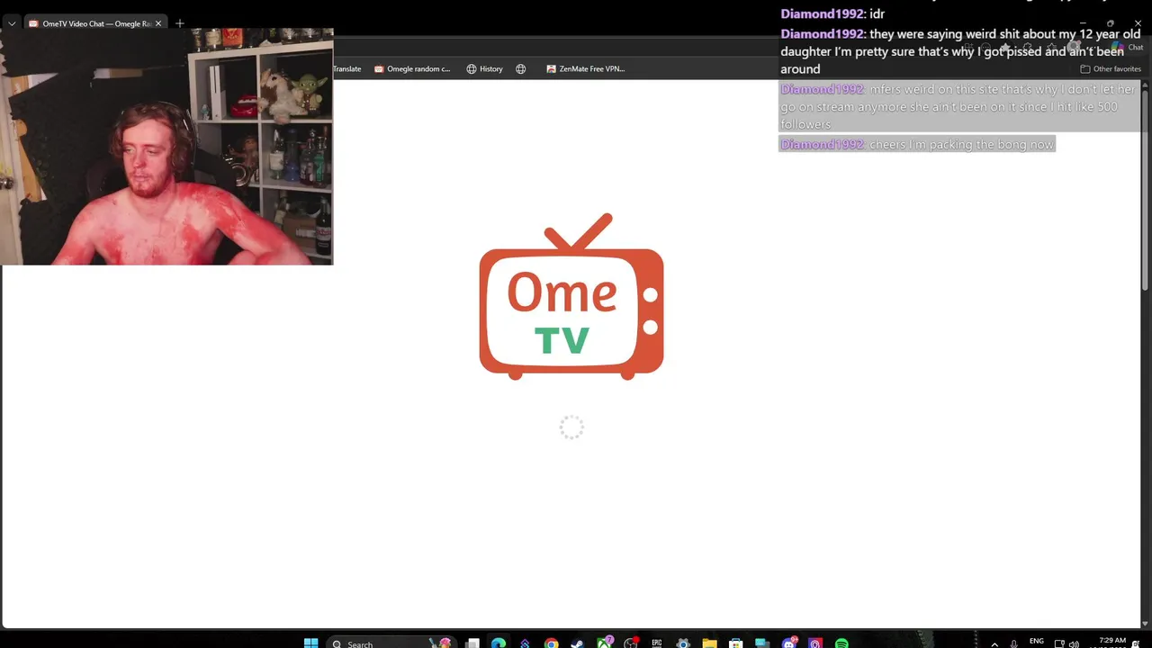Screen dimensions: 1152x648
Task: Close the OmeTV Video Chat tab
Action: tap(158, 23)
